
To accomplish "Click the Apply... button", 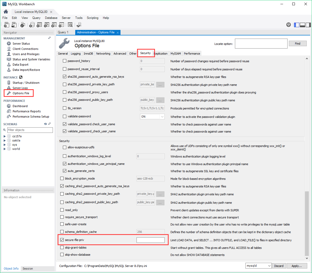I will [x=296, y=266].
